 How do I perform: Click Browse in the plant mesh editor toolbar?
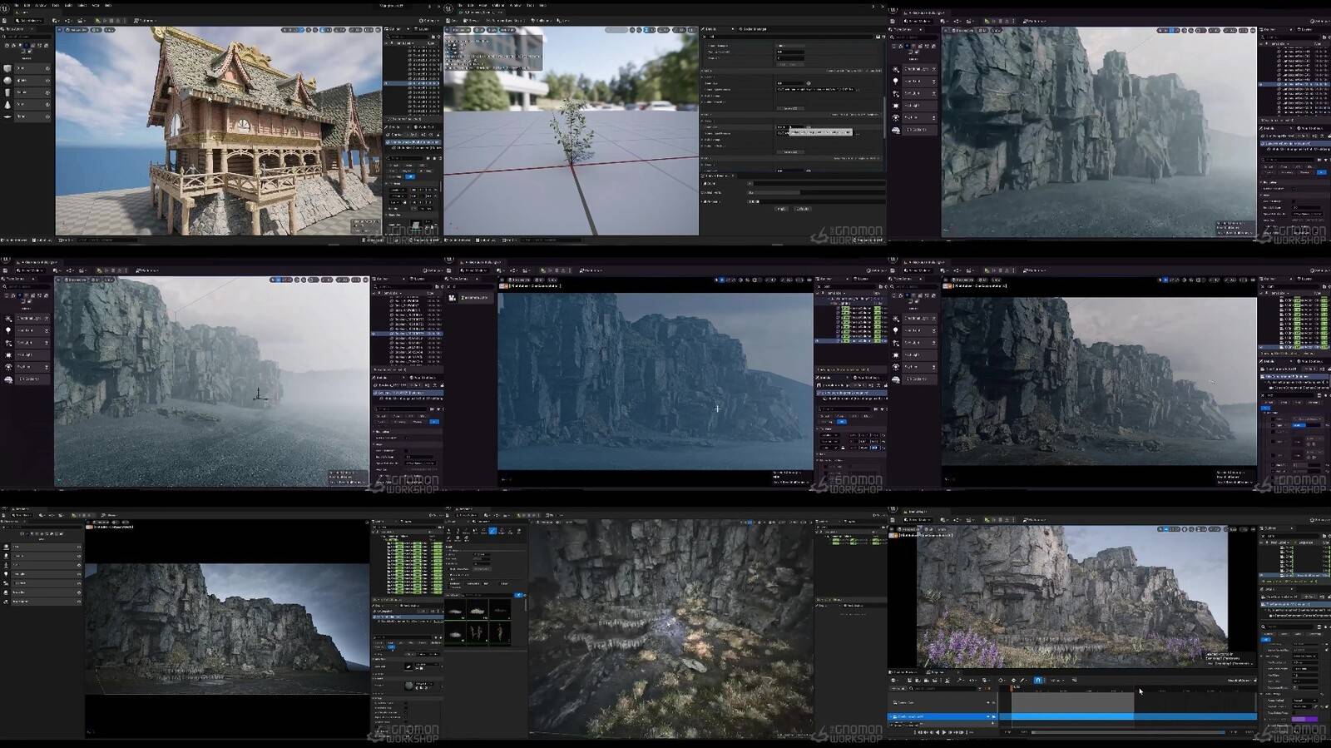coord(471,21)
